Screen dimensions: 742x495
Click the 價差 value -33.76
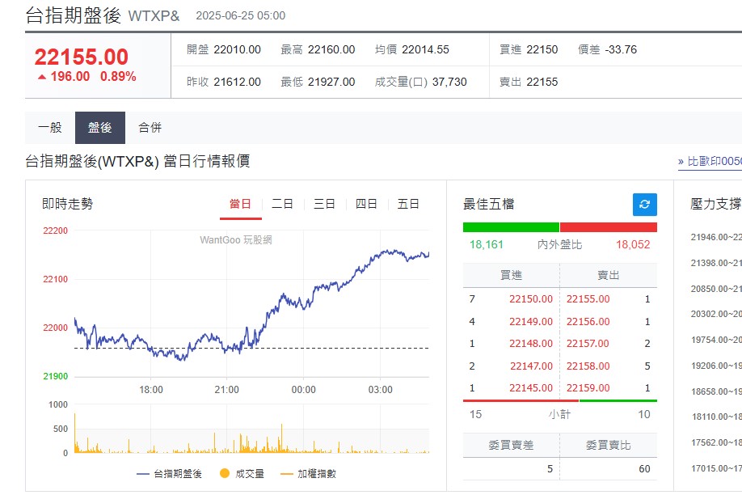click(x=621, y=49)
